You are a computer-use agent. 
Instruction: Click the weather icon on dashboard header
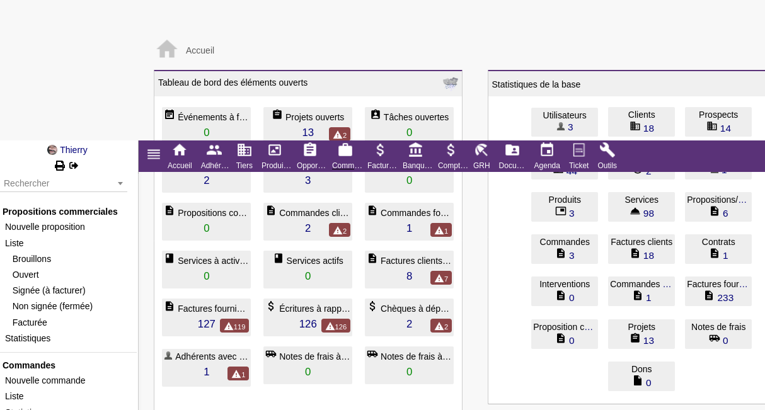pyautogui.click(x=450, y=83)
